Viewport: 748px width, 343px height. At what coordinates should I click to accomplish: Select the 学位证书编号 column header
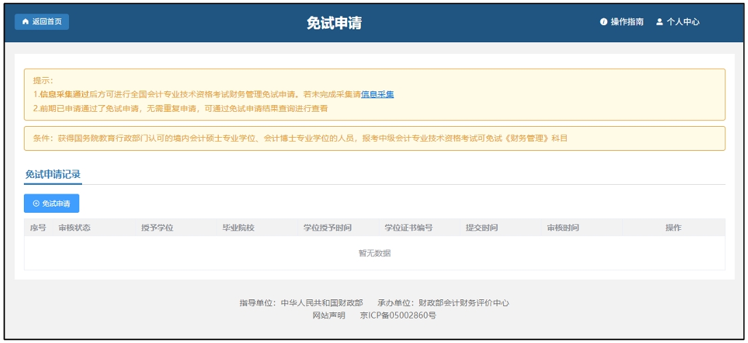point(408,228)
